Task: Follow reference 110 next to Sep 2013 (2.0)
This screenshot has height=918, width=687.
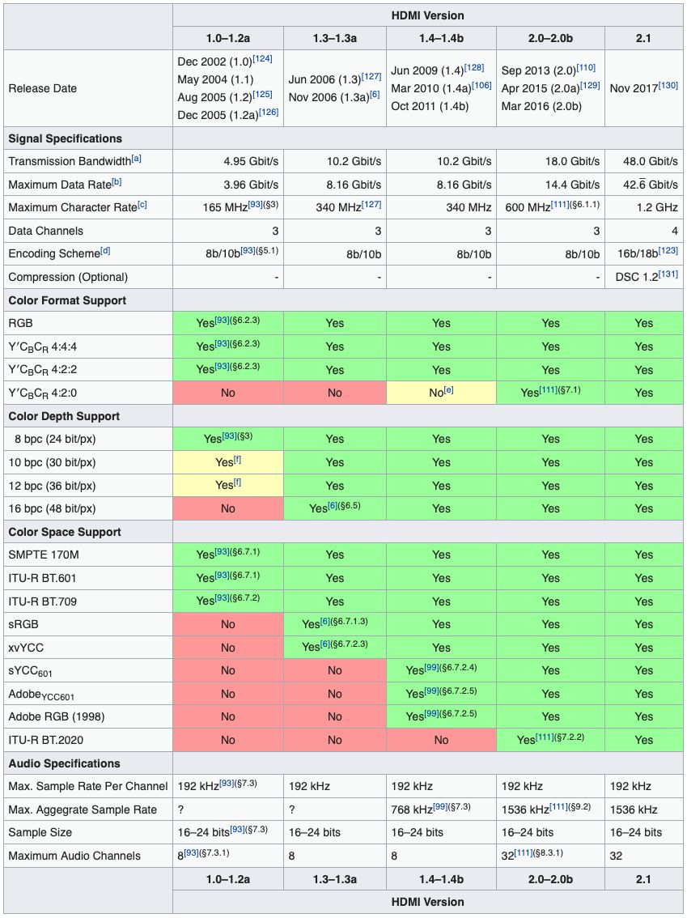Action: [x=586, y=67]
